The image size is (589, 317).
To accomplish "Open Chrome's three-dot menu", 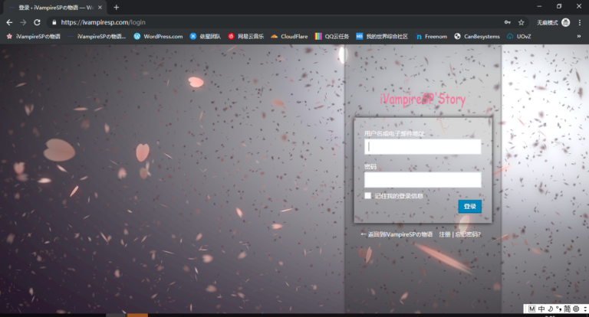I will (x=581, y=22).
